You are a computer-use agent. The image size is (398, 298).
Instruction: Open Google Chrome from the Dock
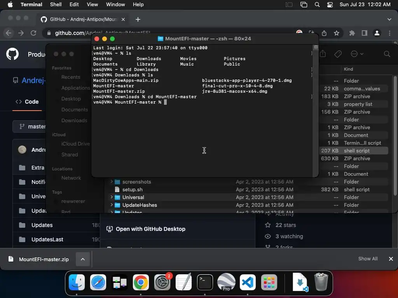tap(141, 282)
